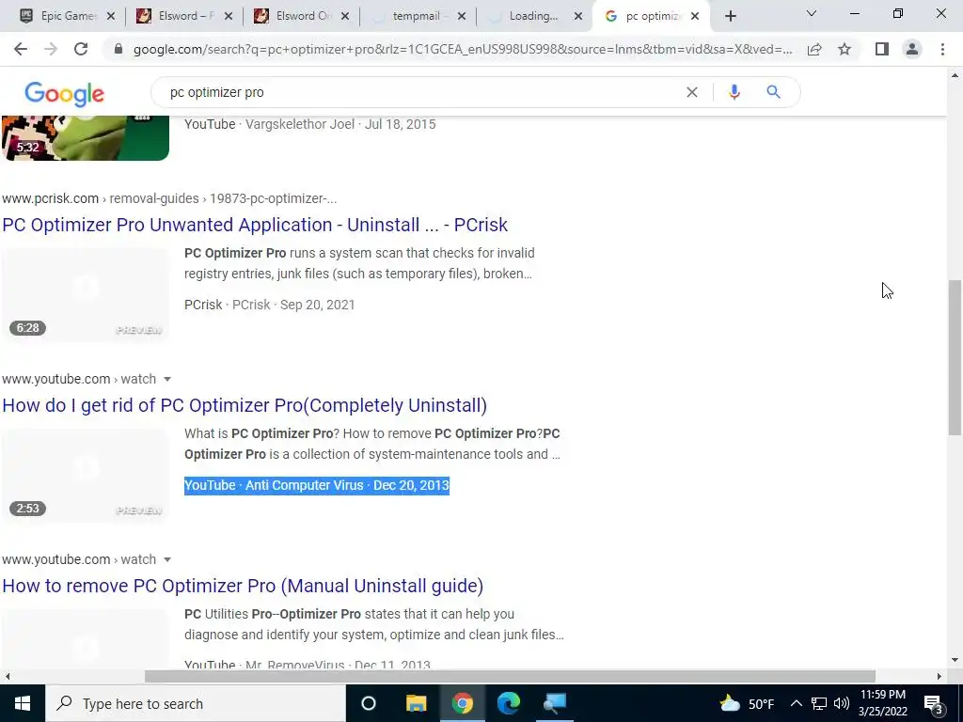Click the Chrome icon on the taskbar
This screenshot has height=722, width=963.
coord(462,703)
